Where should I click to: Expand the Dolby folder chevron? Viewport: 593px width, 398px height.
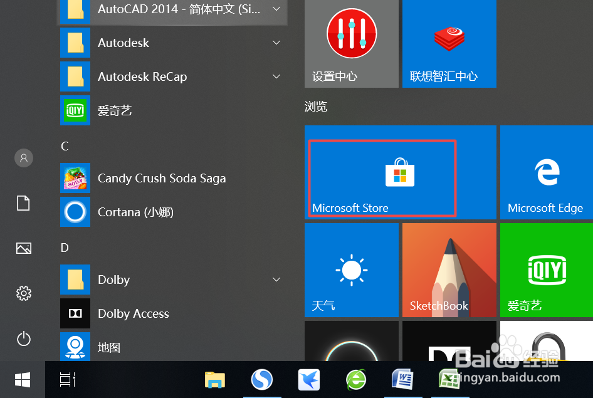tap(276, 280)
